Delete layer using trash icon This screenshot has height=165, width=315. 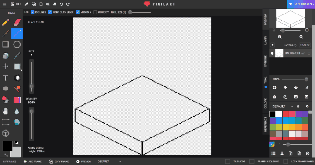[274, 97]
